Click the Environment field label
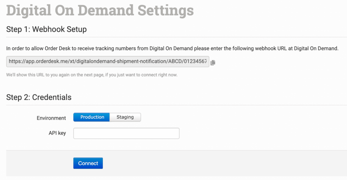 coord(51,118)
